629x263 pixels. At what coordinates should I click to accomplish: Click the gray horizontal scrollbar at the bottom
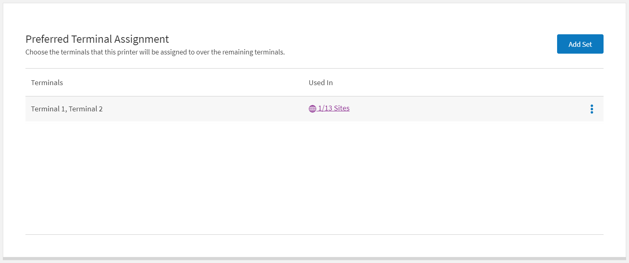314,258
